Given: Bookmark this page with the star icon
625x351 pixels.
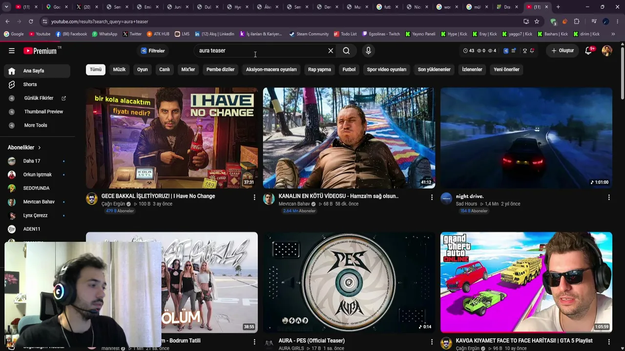Looking at the screenshot, I should point(537,21).
